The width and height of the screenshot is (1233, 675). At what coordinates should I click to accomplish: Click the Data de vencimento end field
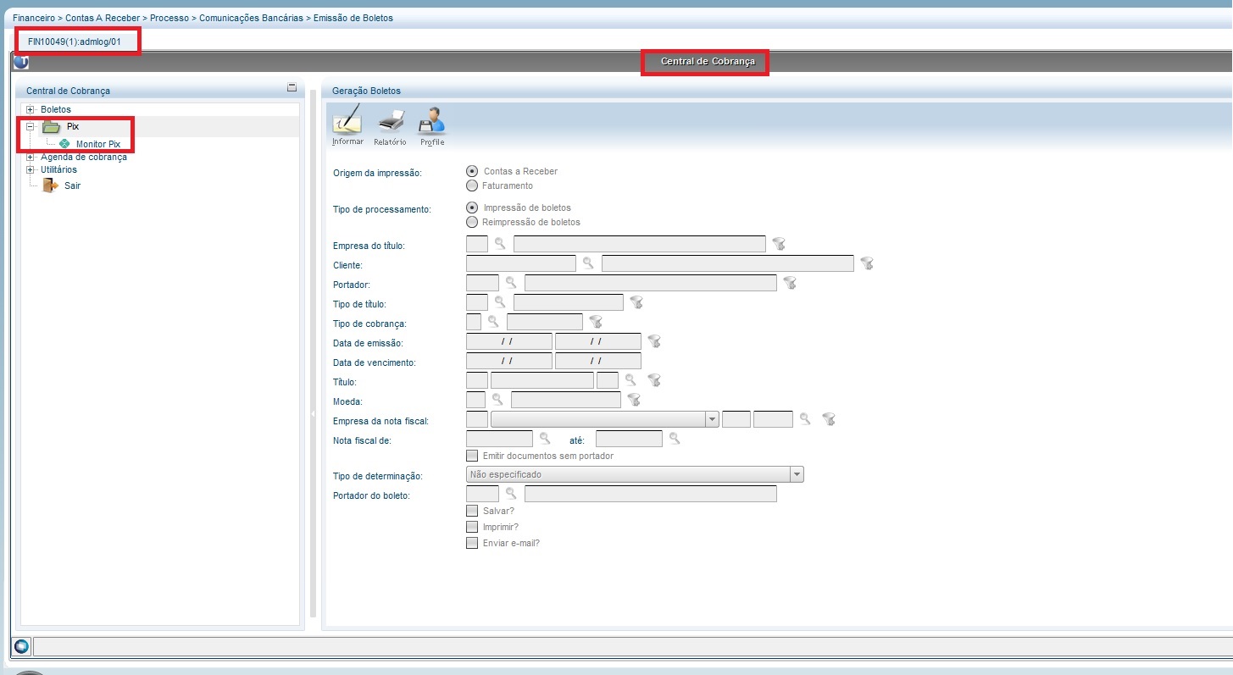point(598,361)
